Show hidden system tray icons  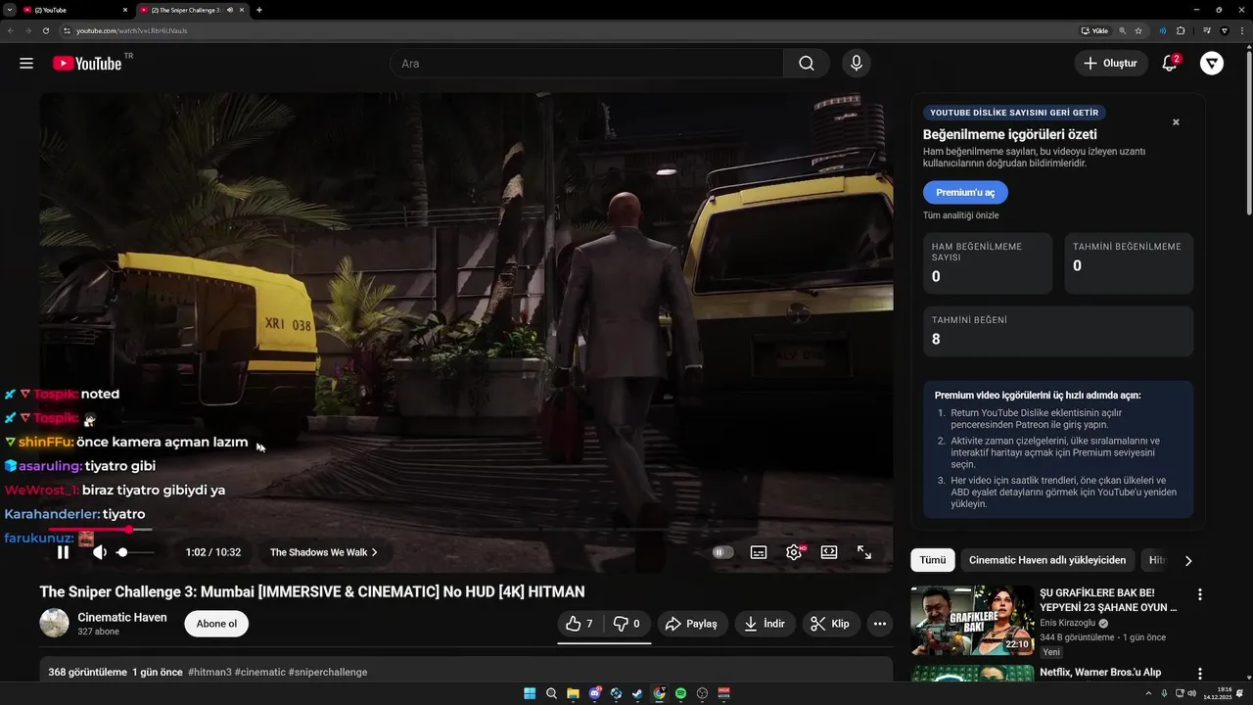[x=1148, y=693]
